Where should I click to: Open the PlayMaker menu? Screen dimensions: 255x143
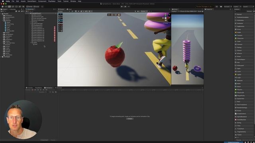pos(52,1)
